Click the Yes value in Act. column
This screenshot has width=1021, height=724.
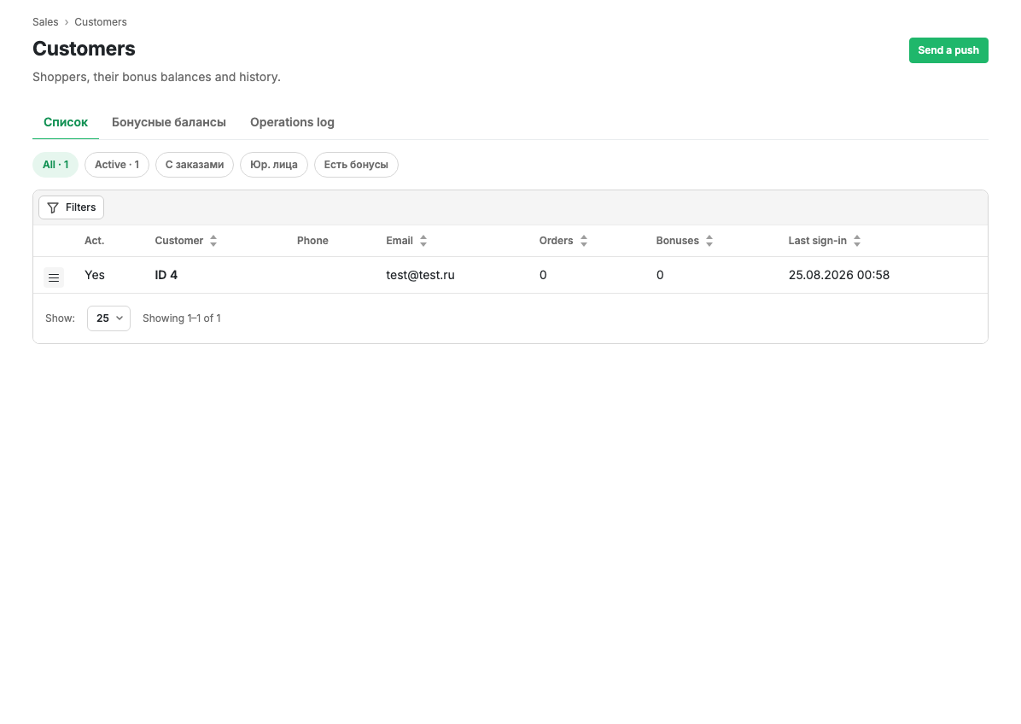[95, 275]
